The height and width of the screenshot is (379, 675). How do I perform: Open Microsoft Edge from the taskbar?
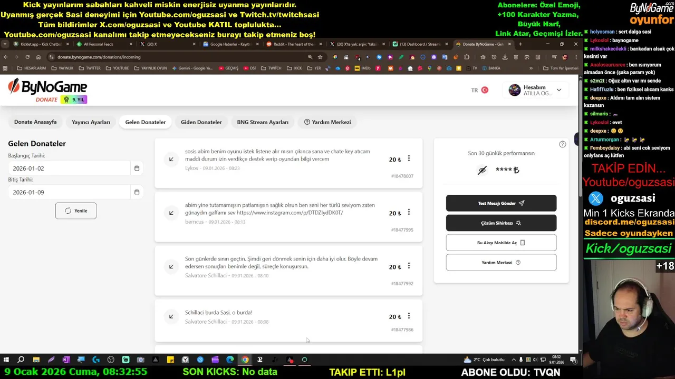click(230, 360)
